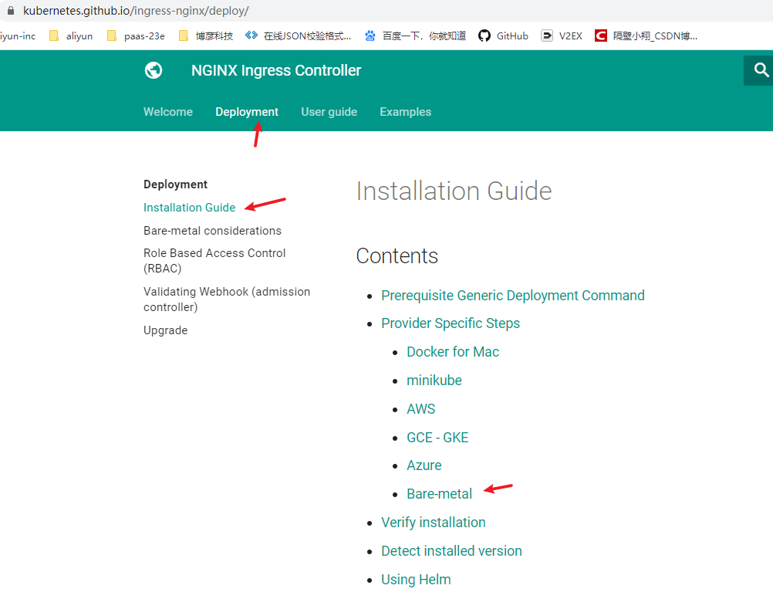Switch to the User guide tab
This screenshot has width=773, height=609.
coord(329,112)
